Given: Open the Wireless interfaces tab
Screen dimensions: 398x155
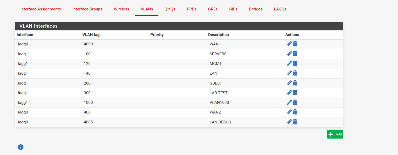Looking at the screenshot, I should pos(121,9).
